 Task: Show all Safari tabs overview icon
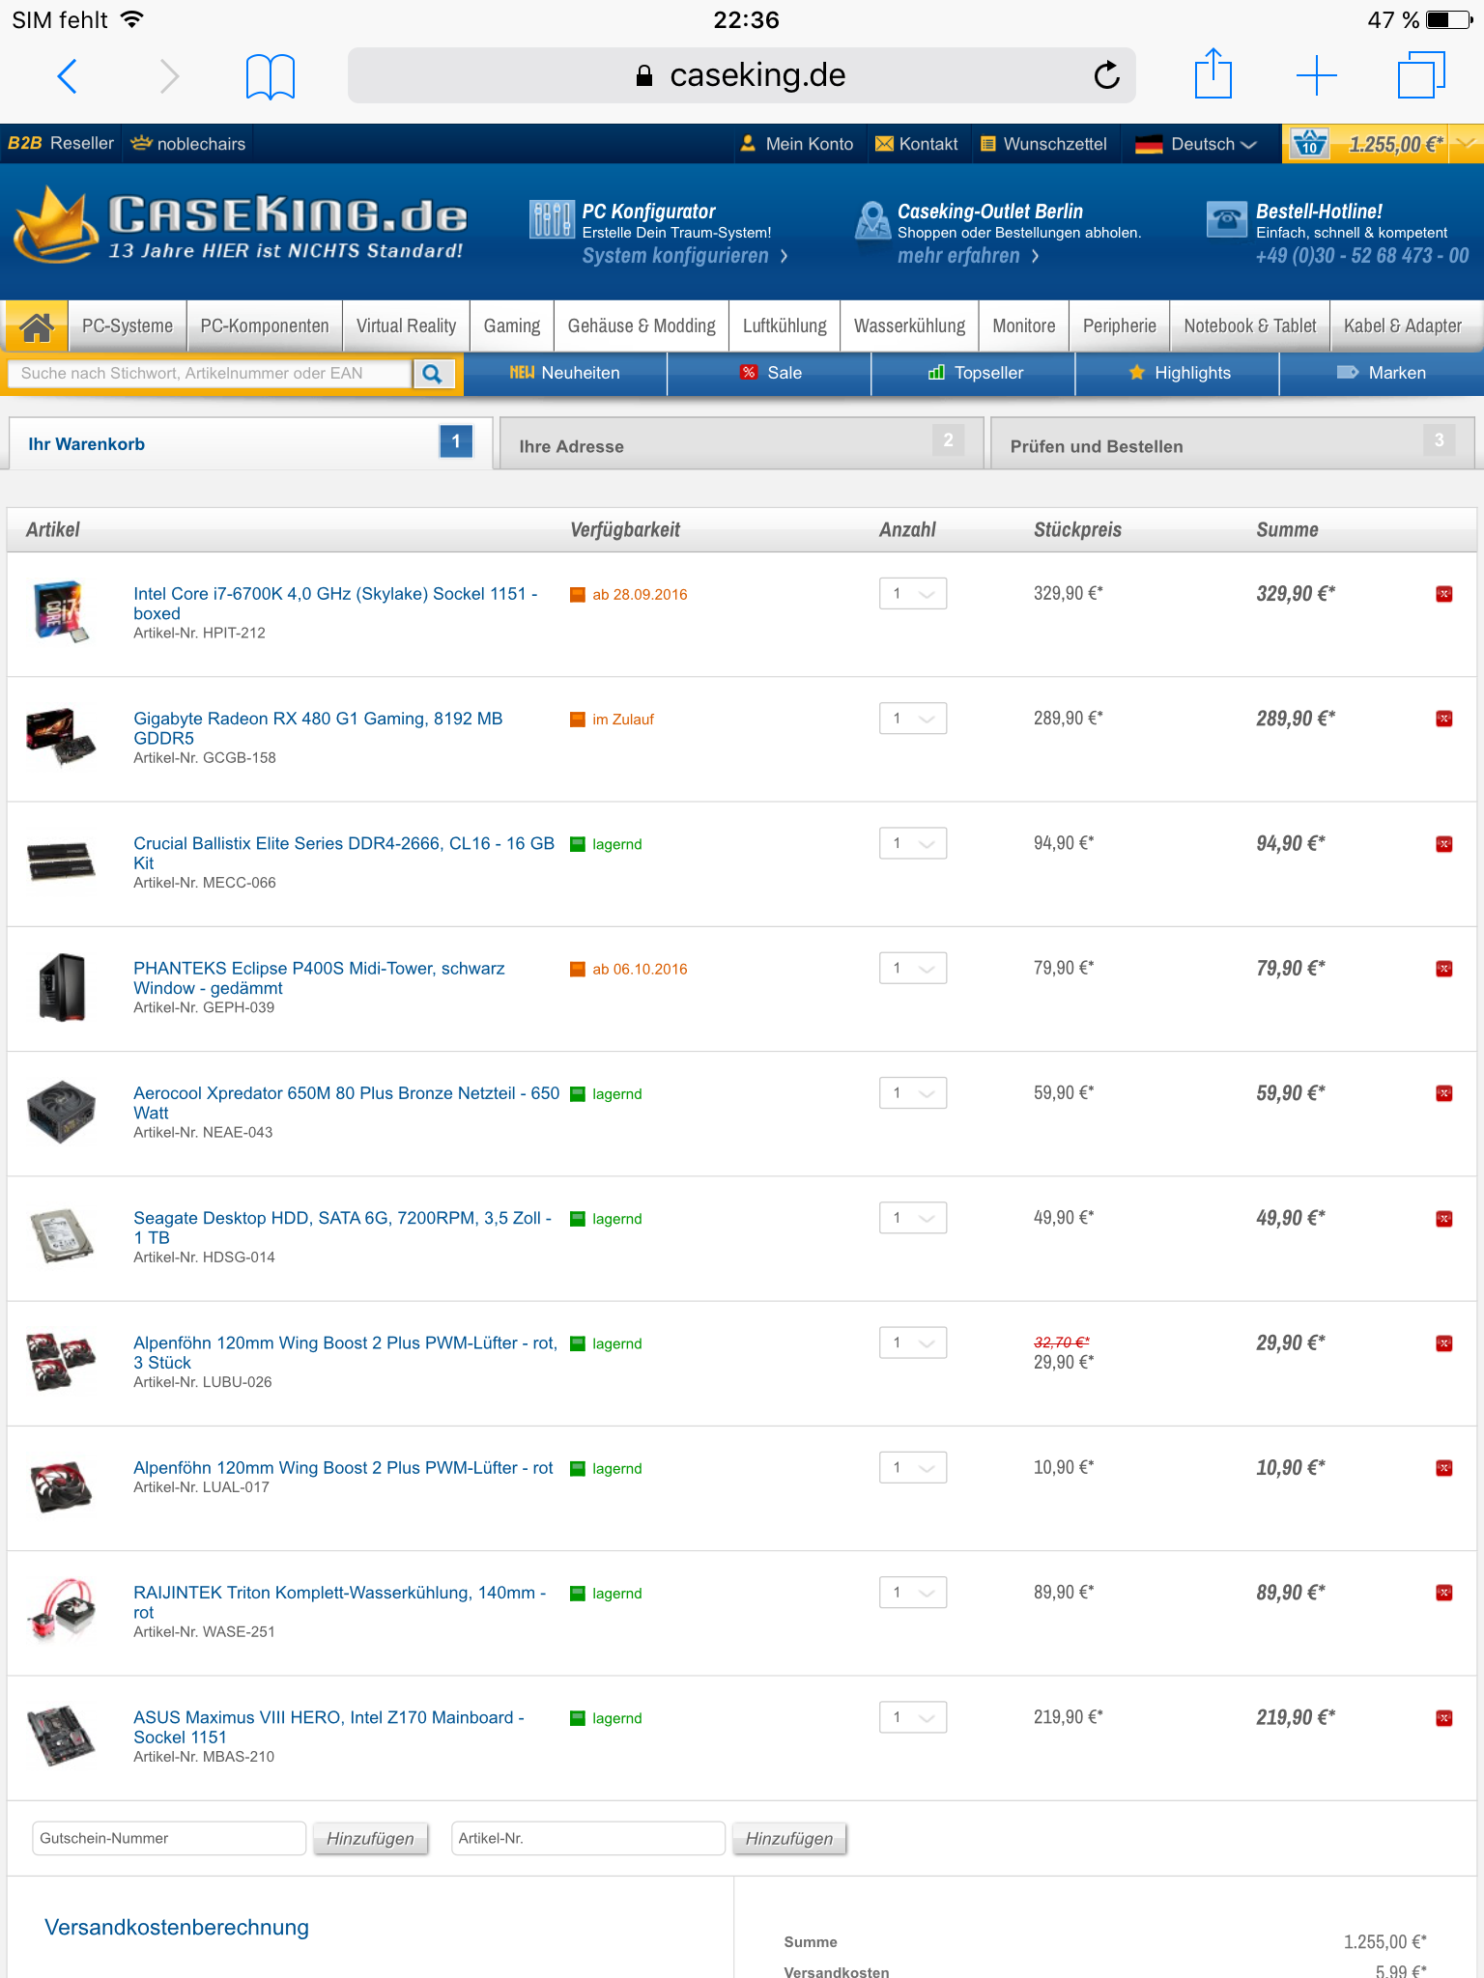(x=1421, y=74)
